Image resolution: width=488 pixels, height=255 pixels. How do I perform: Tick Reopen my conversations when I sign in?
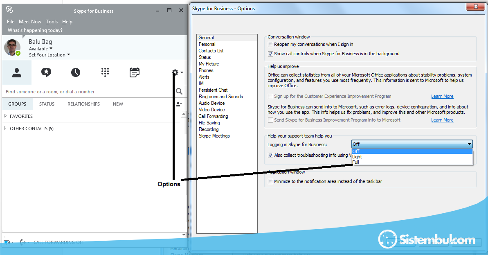(x=270, y=45)
